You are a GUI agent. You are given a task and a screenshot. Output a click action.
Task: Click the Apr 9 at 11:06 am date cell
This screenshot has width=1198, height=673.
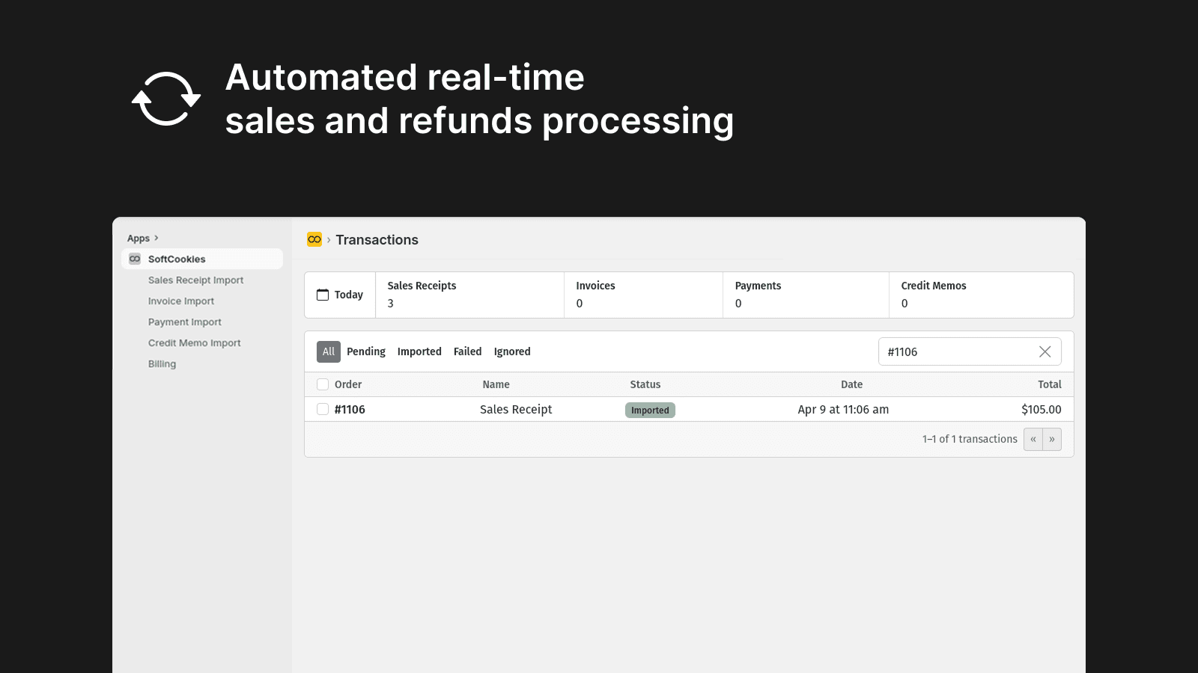tap(843, 409)
